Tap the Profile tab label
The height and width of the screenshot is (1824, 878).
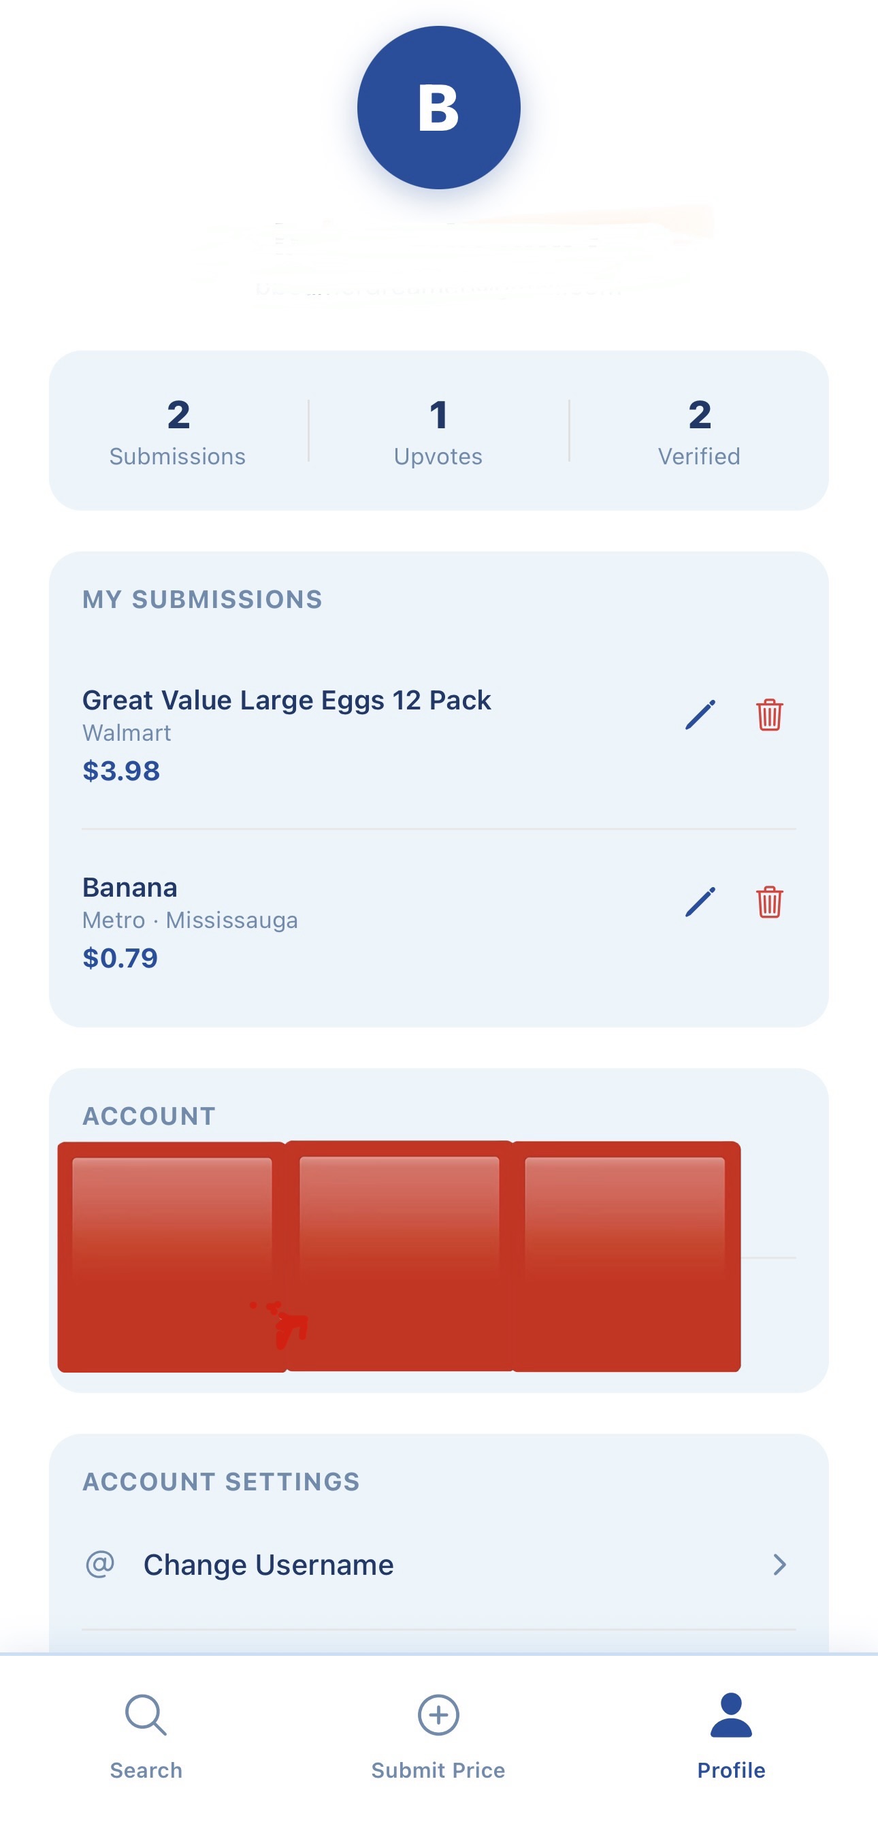pyautogui.click(x=731, y=1770)
